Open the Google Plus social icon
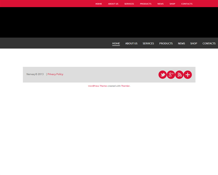Viewport: 218px width, 175px height. (x=171, y=75)
